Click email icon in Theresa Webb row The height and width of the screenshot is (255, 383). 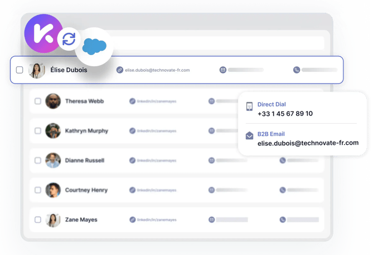211,101
